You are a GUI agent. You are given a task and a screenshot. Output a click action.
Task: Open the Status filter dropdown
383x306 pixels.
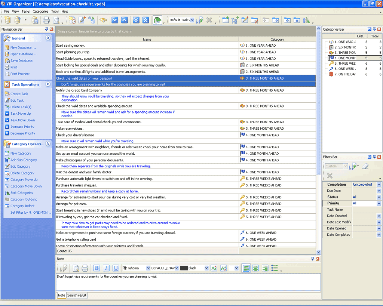click(379, 197)
